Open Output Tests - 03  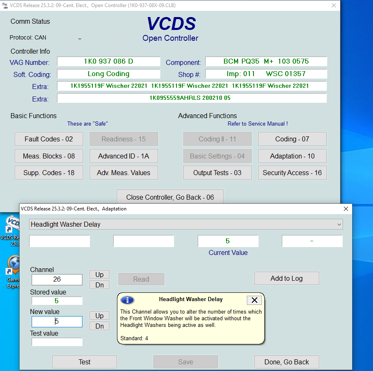(x=217, y=173)
